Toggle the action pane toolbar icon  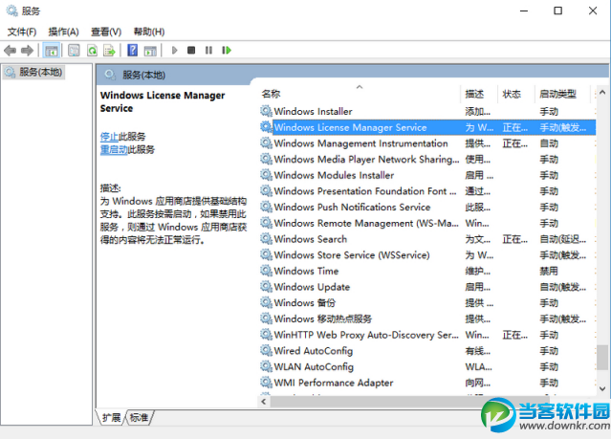150,51
